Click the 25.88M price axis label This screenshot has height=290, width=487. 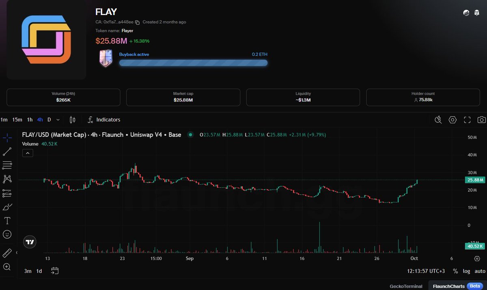[475, 180]
